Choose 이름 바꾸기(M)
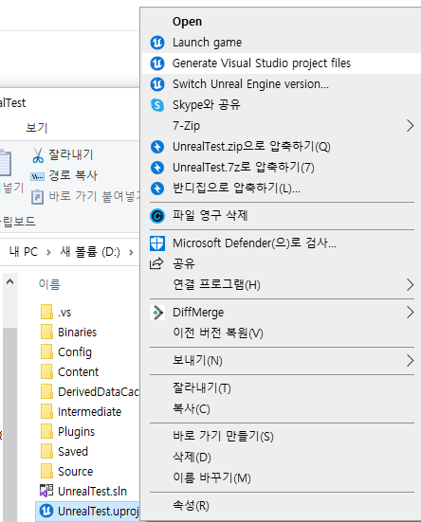 tap(211, 478)
